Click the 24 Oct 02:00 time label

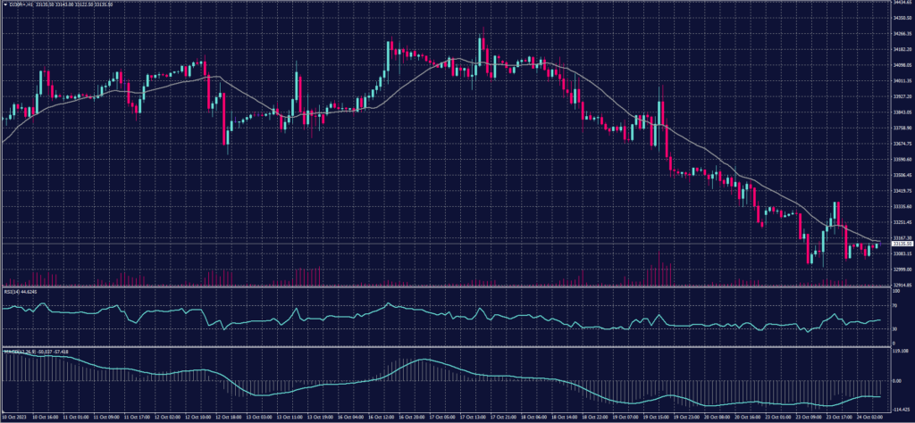click(x=869, y=417)
